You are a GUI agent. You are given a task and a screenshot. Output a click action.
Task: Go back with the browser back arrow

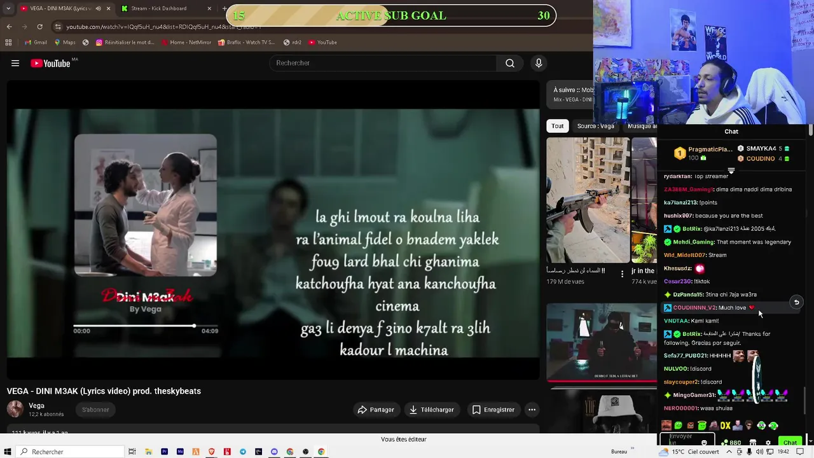pyautogui.click(x=9, y=27)
